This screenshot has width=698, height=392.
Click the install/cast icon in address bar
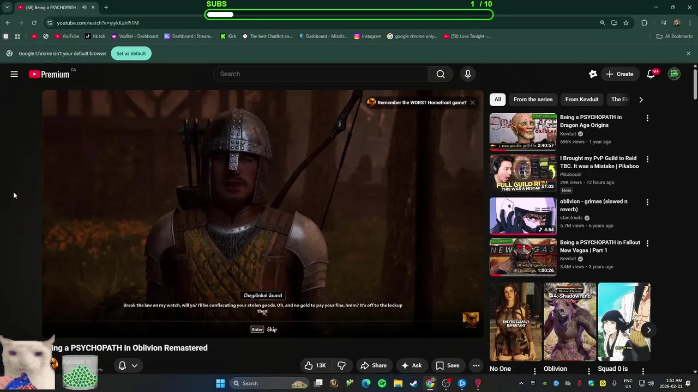click(614, 23)
